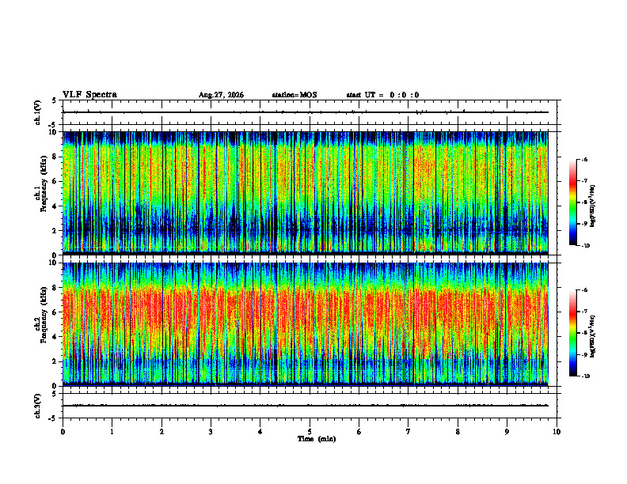Click inside the ch.1 frequency spectrogram panel
This screenshot has width=627, height=484.
(x=306, y=193)
